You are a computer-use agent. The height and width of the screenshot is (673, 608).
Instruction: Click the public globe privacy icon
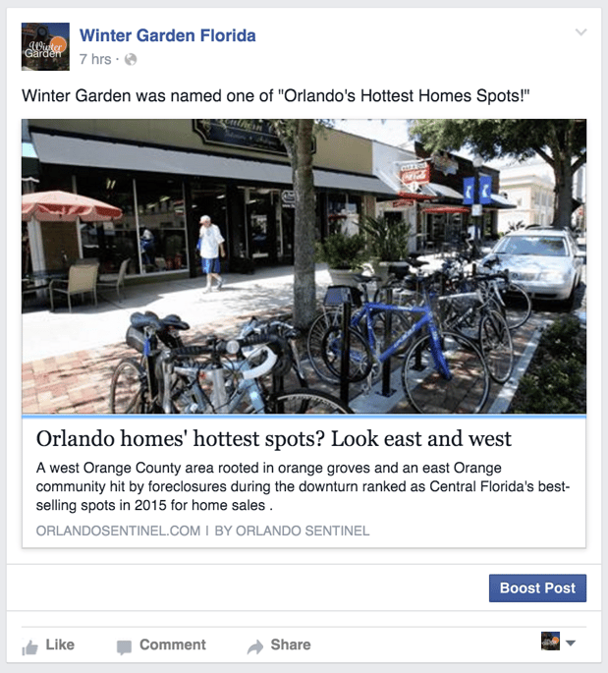tap(131, 59)
